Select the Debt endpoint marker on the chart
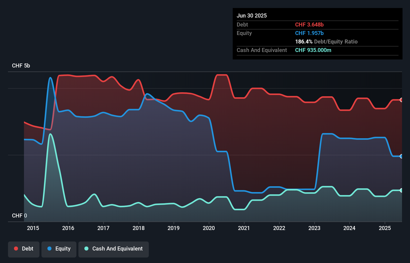The width and height of the screenshot is (410, 263). (401, 100)
